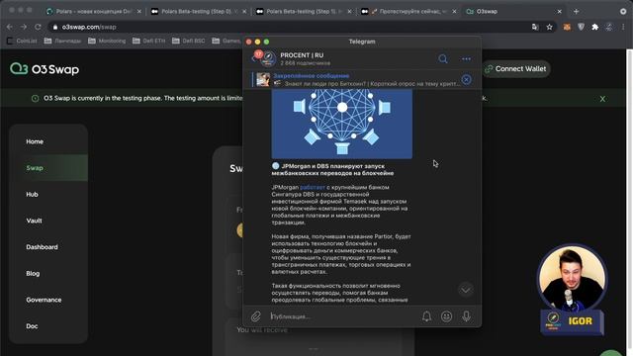The height and width of the screenshot is (356, 633).
Task: Click the O3 Swap logo
Action: (45, 69)
